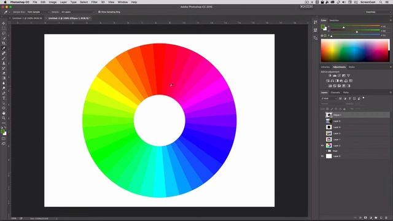The width and height of the screenshot is (393, 221).
Task: Add a Hue/Saturation adjustment
Action: 327,81
